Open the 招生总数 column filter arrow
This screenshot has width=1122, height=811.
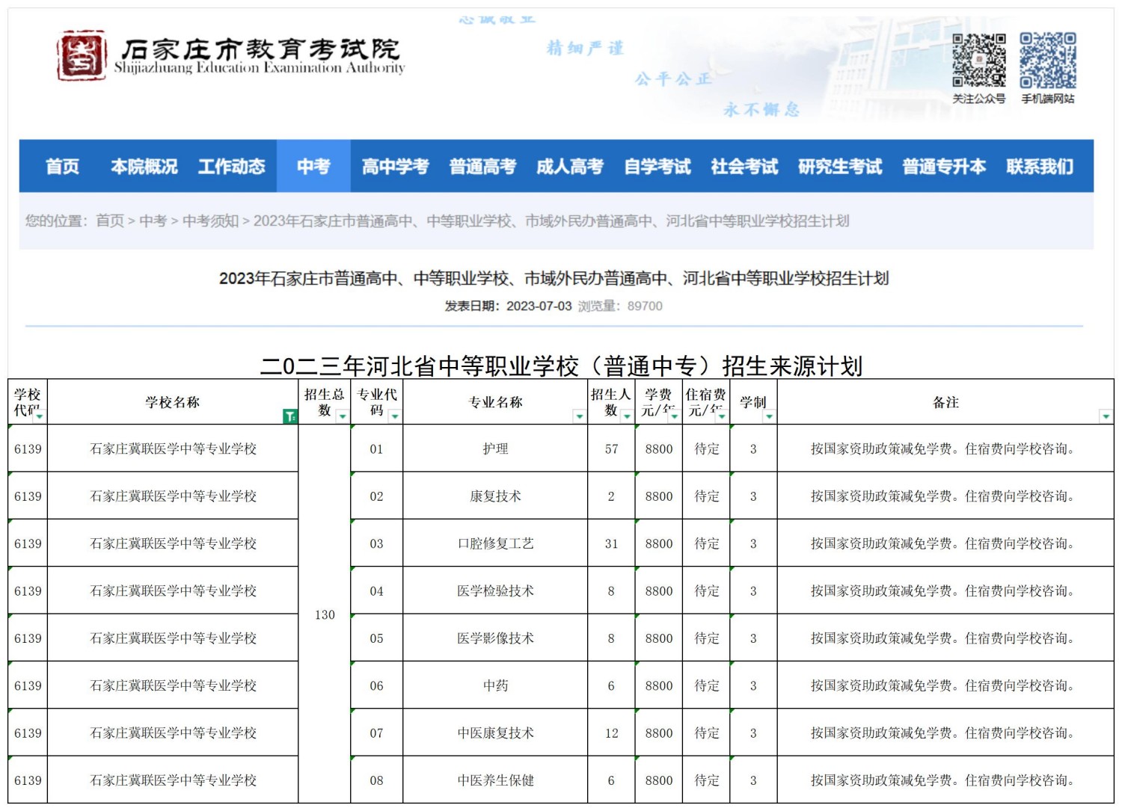(x=342, y=416)
